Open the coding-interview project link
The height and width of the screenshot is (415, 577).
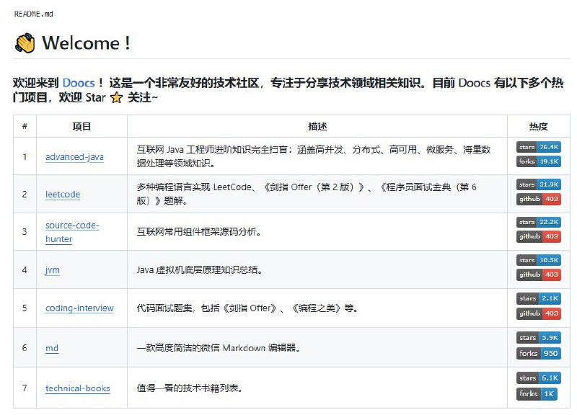point(79,308)
